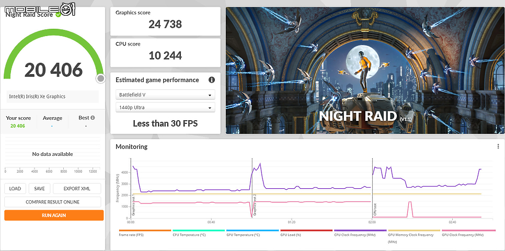Click the large 20 406 score number
This screenshot has height=251, width=505.
pyautogui.click(x=53, y=70)
